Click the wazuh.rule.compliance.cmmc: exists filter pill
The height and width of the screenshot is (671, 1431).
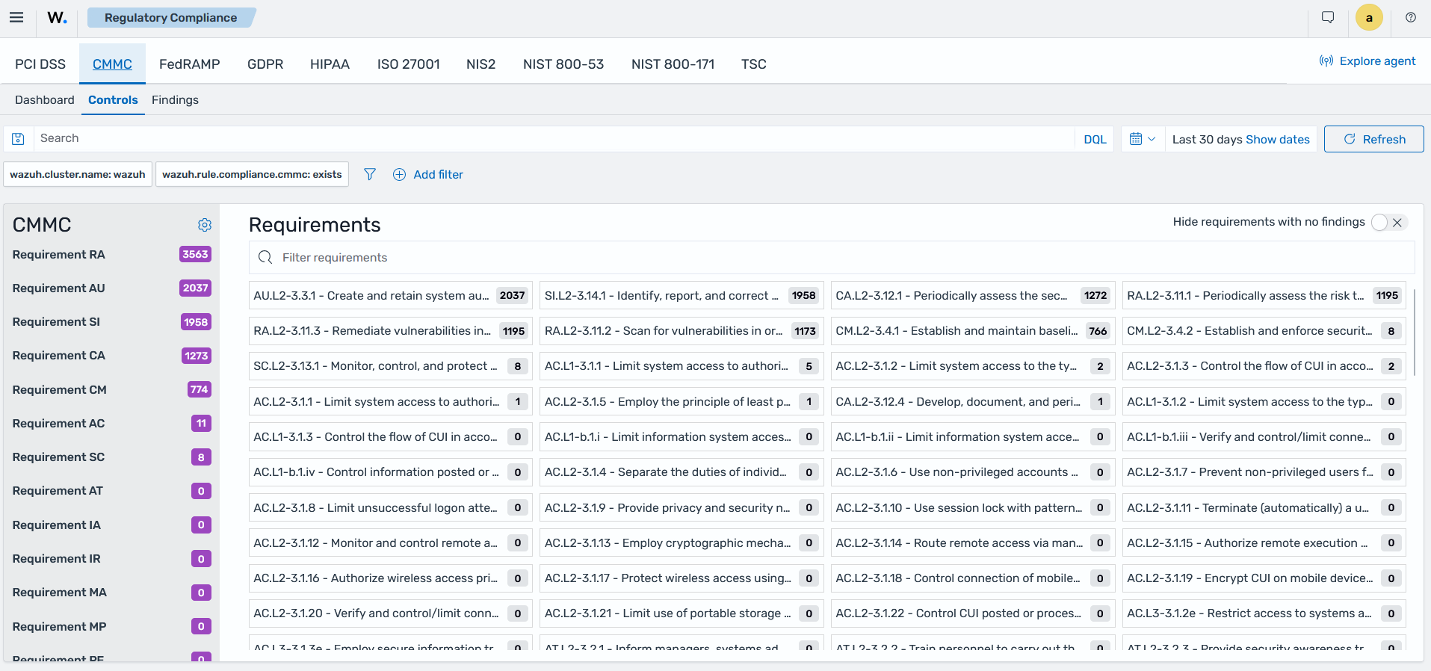pos(252,174)
